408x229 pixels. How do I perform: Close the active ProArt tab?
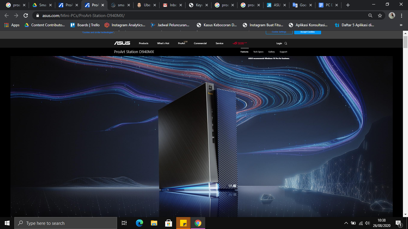(103, 5)
